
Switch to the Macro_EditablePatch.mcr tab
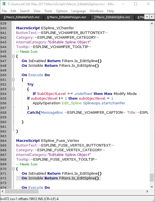(x=22, y=17)
